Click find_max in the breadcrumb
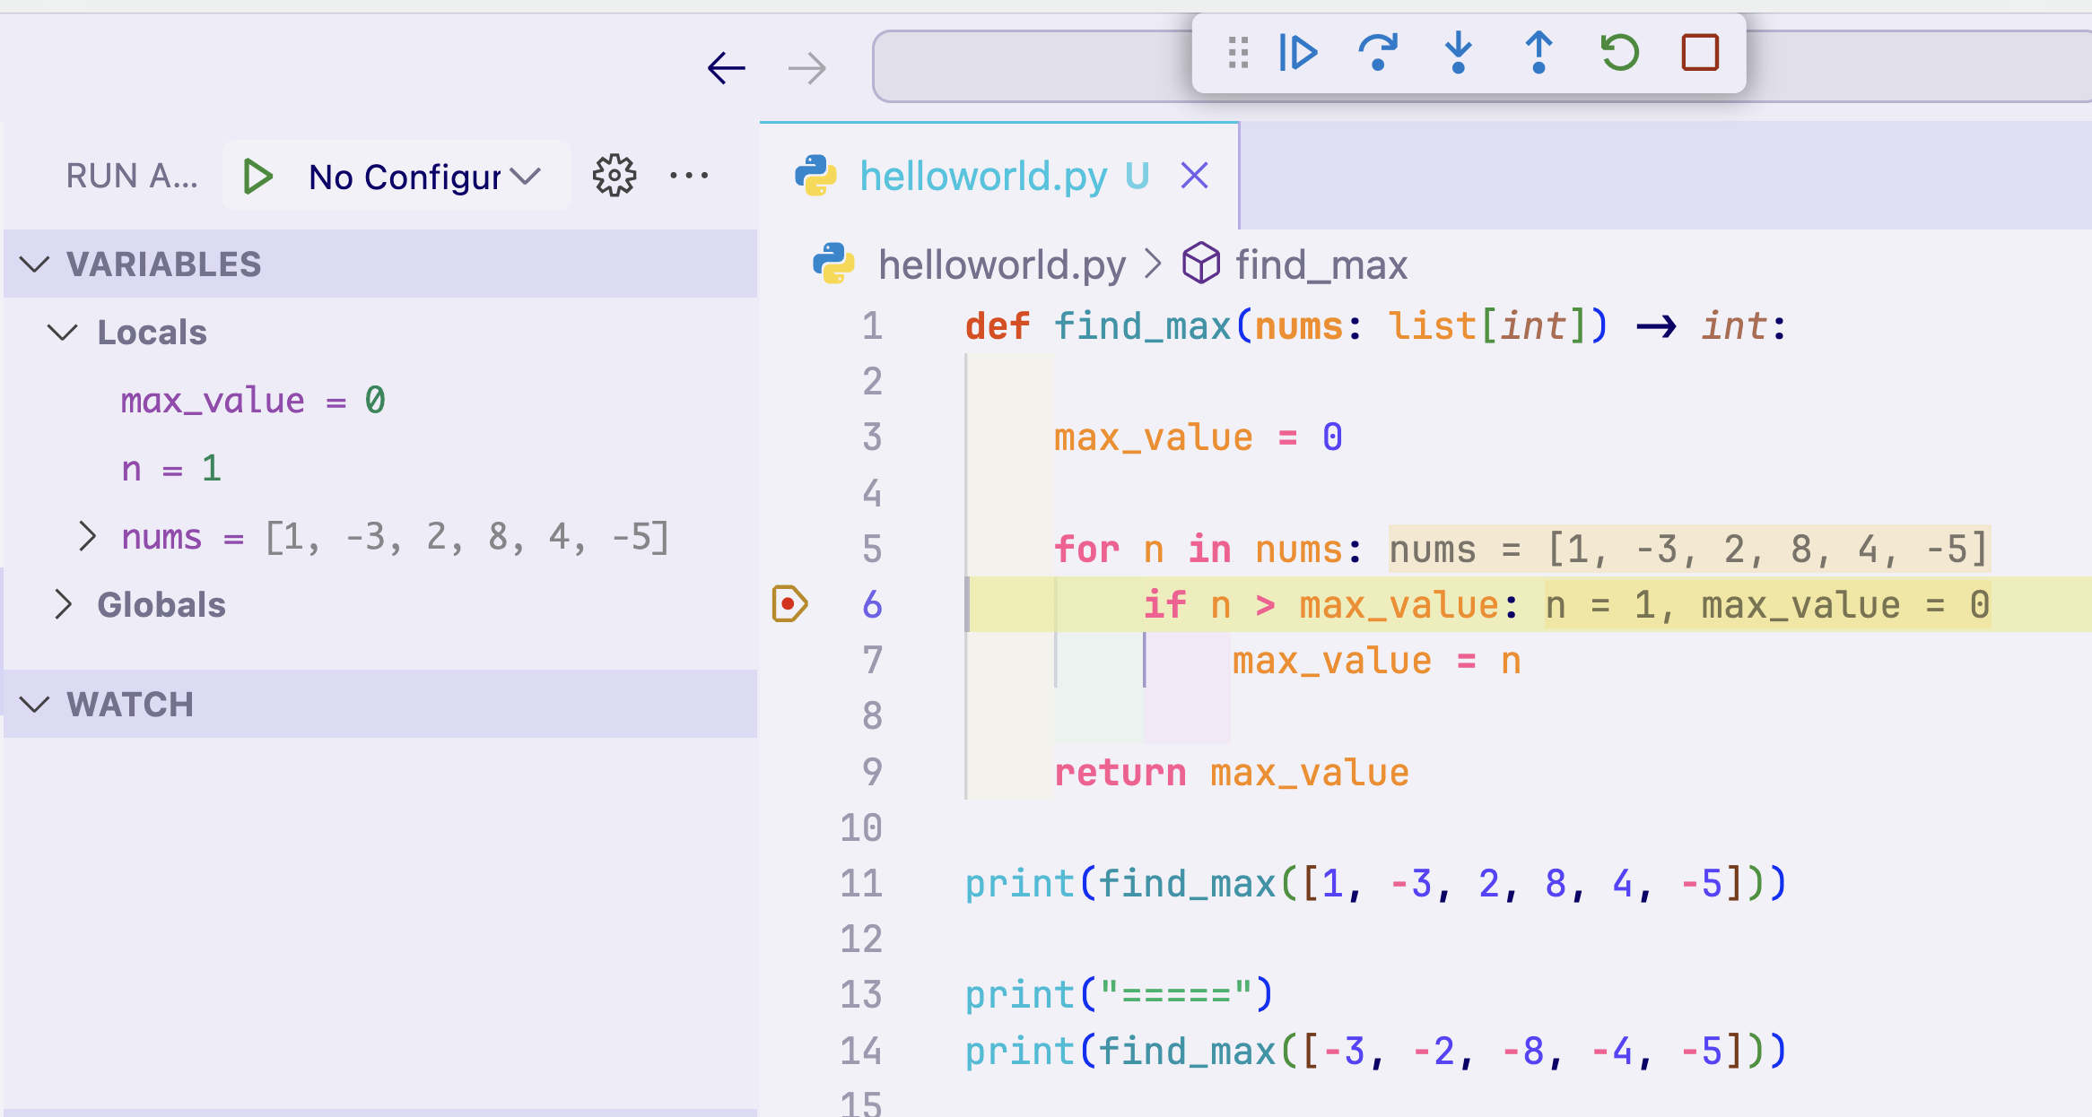 coord(1321,265)
